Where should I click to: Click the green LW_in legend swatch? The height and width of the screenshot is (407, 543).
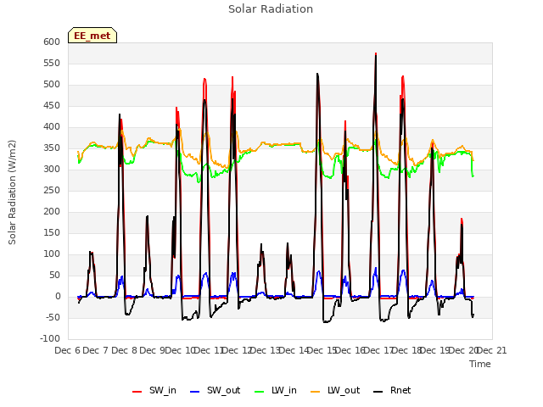click(259, 392)
